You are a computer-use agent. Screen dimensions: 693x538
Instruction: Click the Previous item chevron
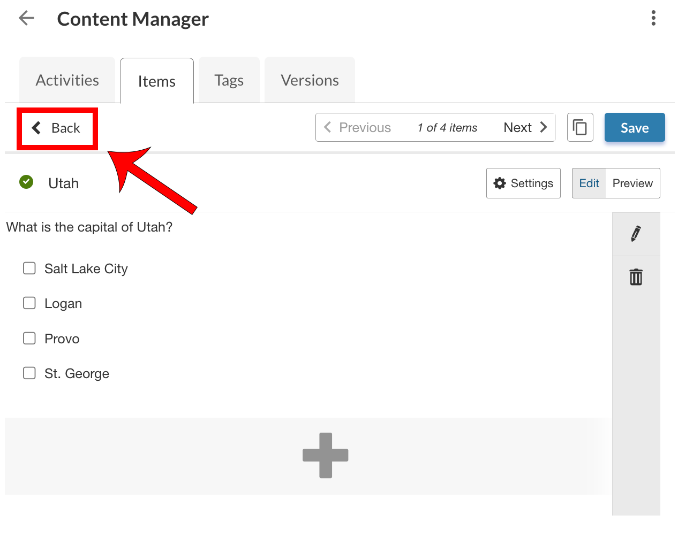tap(328, 127)
